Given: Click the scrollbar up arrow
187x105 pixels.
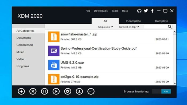Looking at the screenshot, I should pyautogui.click(x=175, y=32).
